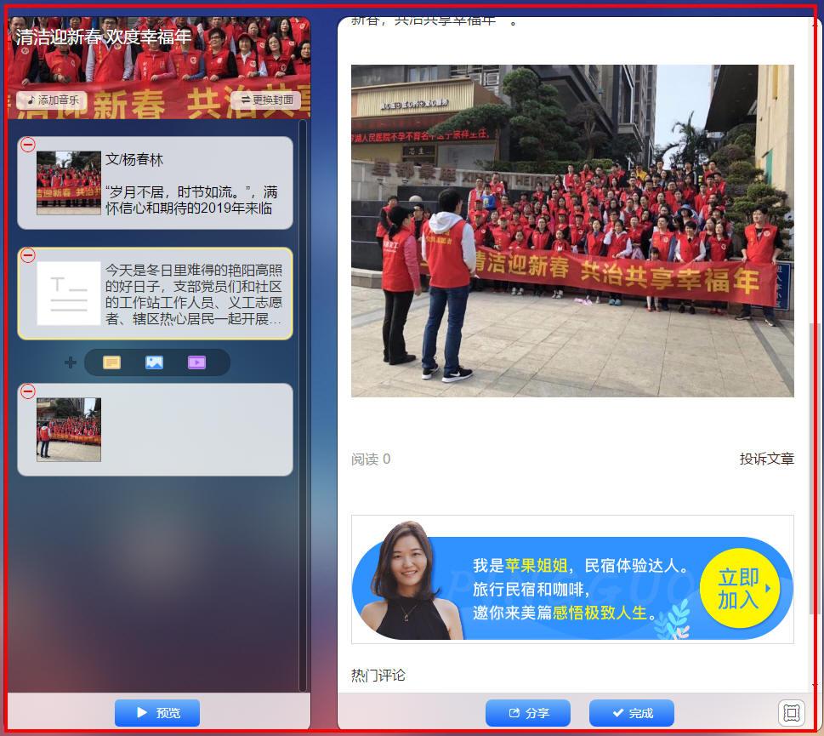This screenshot has width=824, height=736.
Task: Click the article title 清洁迎新春 欢度幸福年
Action: (x=104, y=37)
